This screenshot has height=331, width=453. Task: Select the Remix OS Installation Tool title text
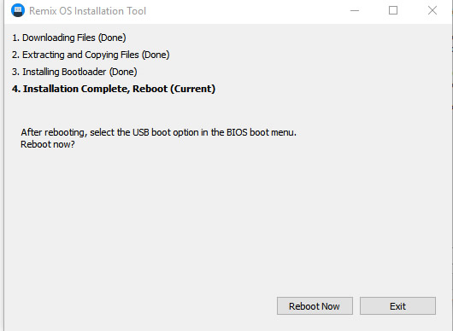pos(87,11)
